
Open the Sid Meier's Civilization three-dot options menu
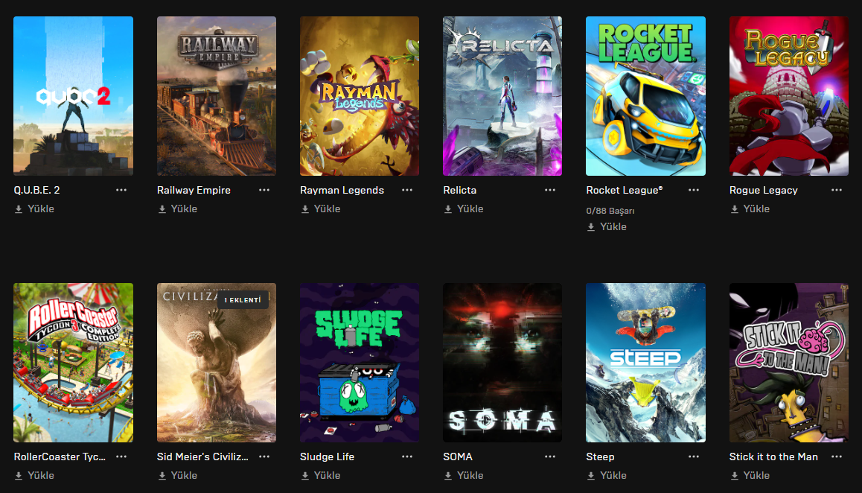[x=264, y=457]
